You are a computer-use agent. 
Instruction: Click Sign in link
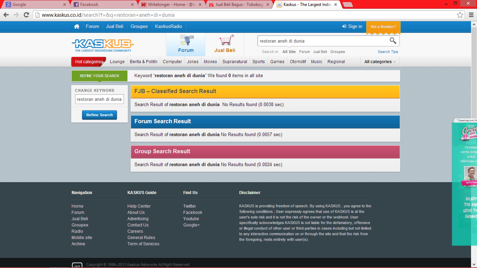click(x=352, y=26)
